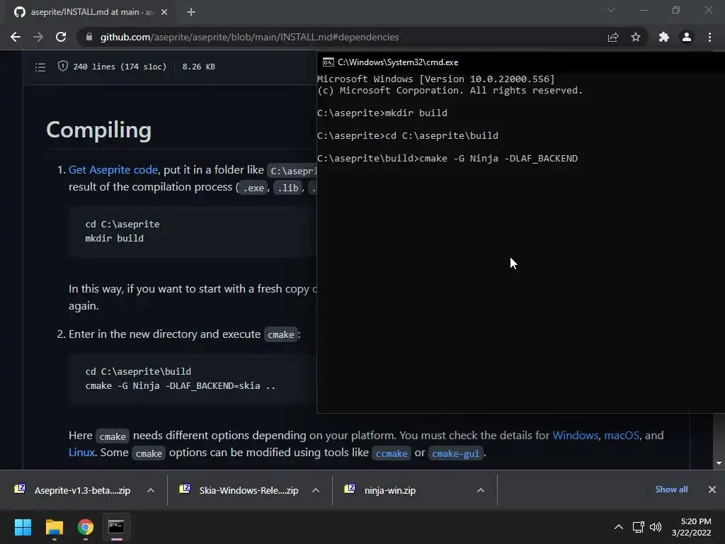Click the browser forward arrow

click(x=38, y=37)
